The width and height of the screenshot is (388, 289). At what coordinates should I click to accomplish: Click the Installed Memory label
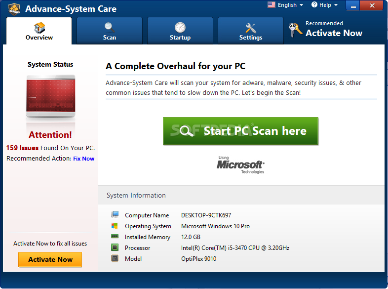click(x=148, y=237)
